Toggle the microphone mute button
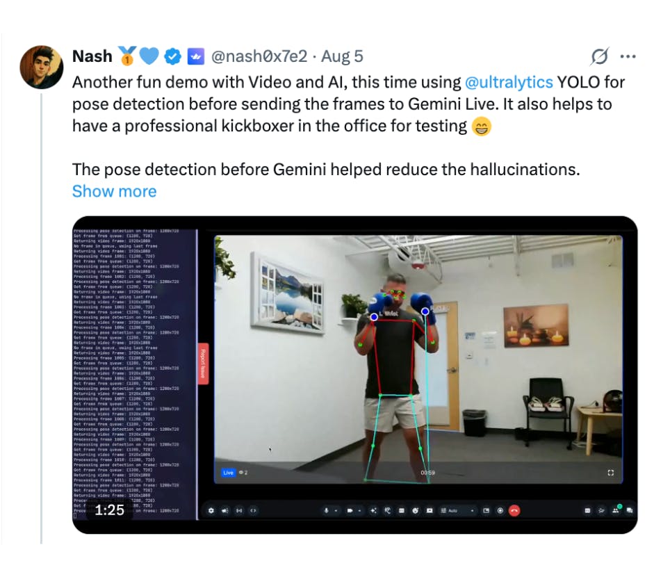Viewport: 654px width, 577px height. pos(326,511)
